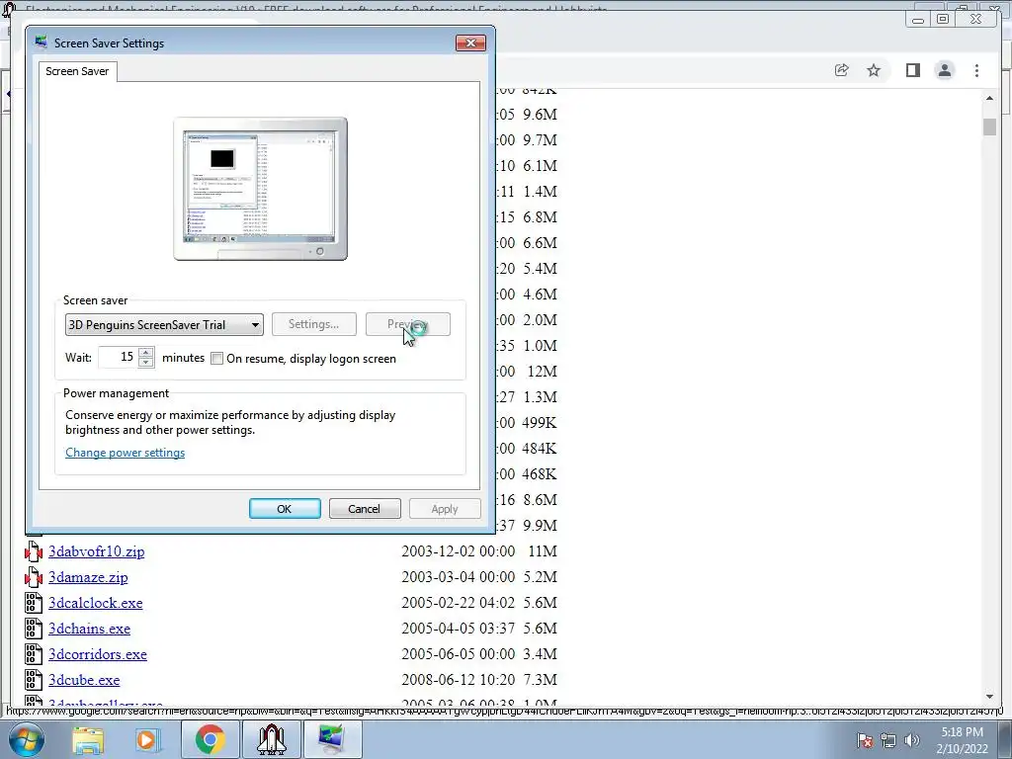Download the 3dcorridors.exe link

98,654
